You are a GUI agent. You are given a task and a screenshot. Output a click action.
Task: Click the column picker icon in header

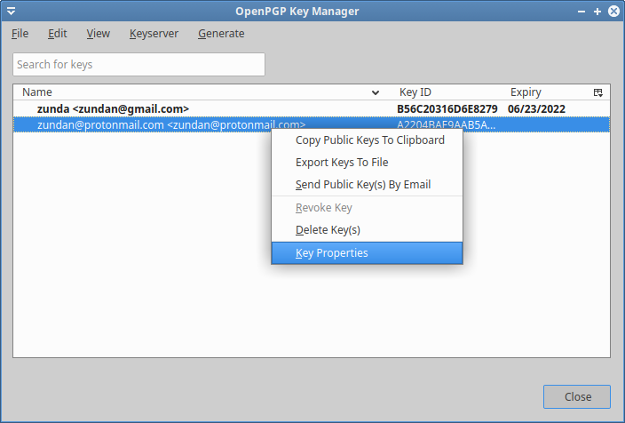pyautogui.click(x=597, y=92)
